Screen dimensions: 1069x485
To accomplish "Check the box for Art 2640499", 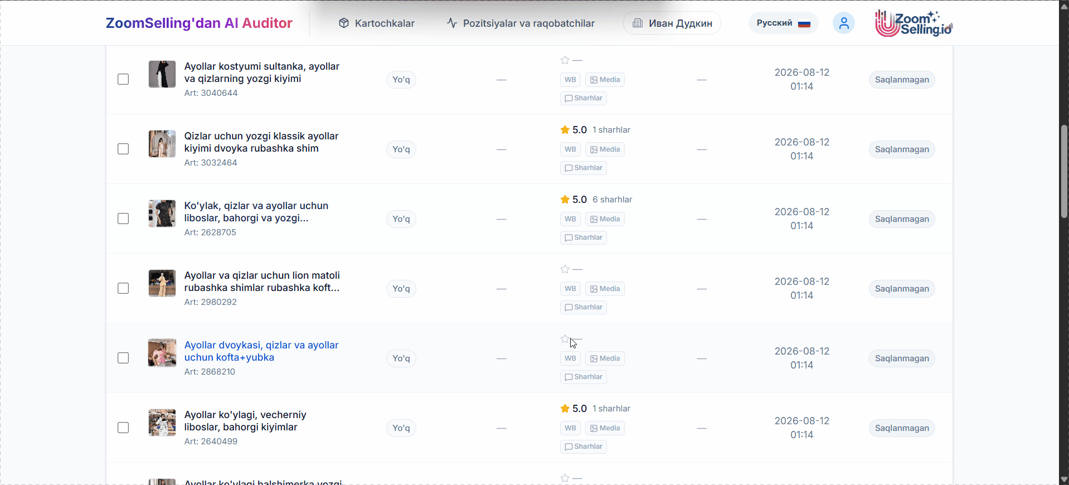I will click(x=123, y=428).
